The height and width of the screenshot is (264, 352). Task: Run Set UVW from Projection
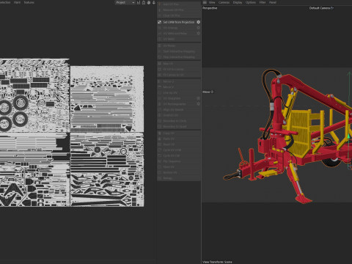click(x=179, y=22)
